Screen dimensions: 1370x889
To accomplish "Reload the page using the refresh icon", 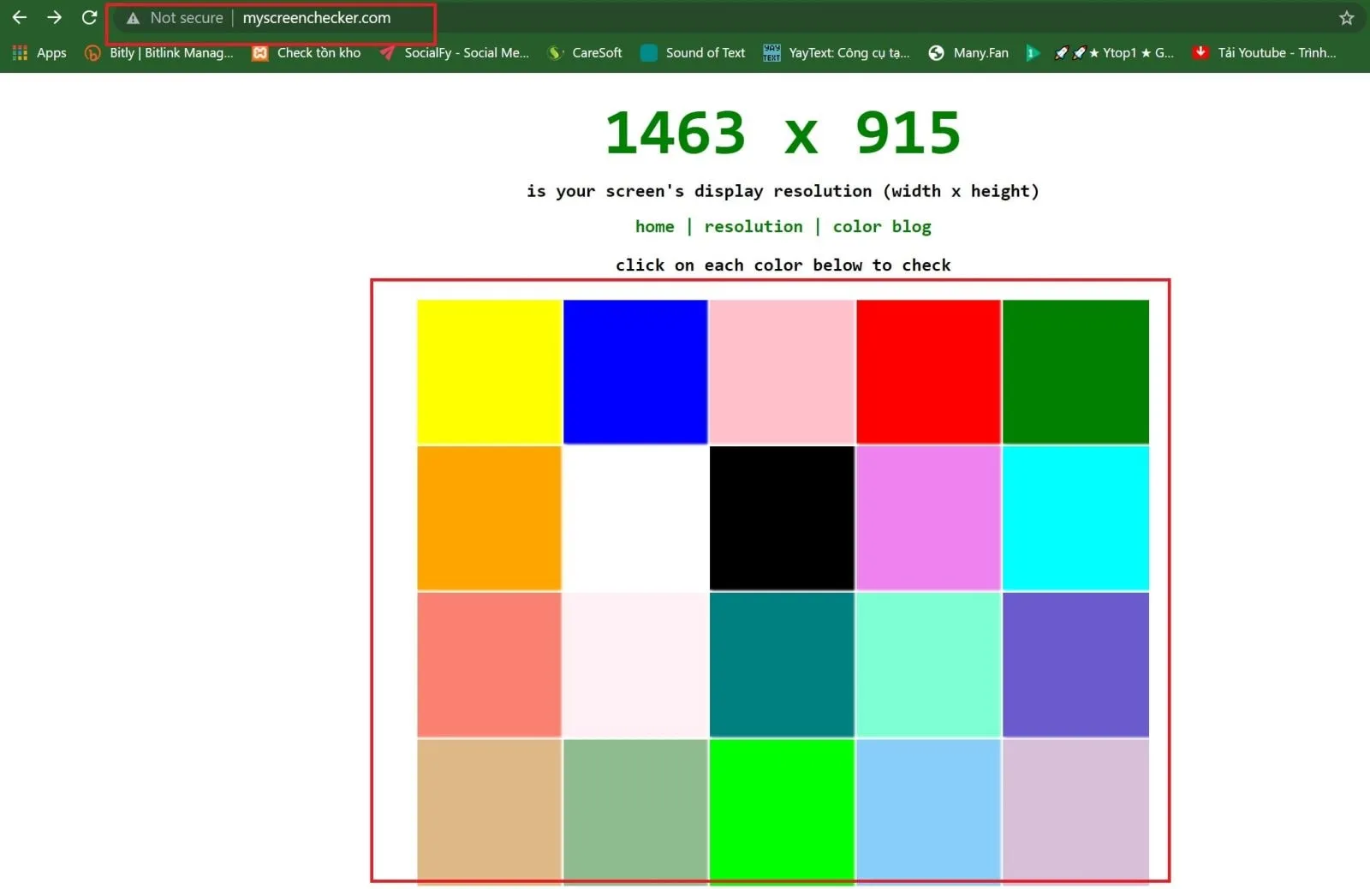I will (x=89, y=17).
